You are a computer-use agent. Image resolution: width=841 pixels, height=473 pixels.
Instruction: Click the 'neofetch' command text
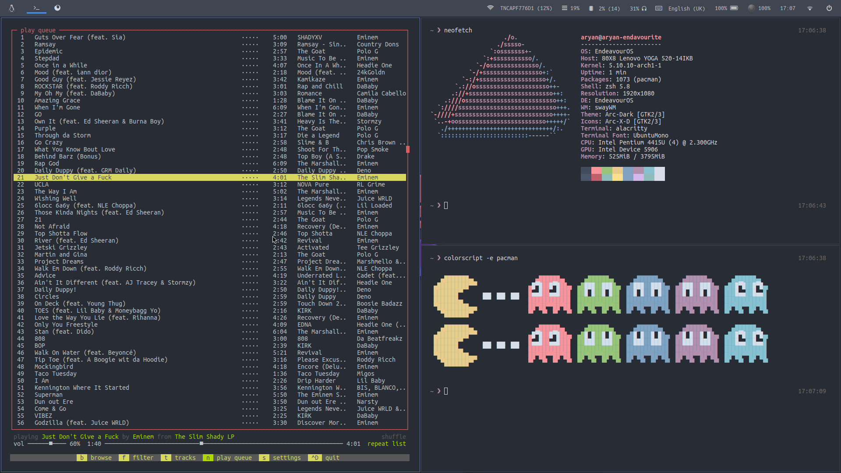coord(458,30)
